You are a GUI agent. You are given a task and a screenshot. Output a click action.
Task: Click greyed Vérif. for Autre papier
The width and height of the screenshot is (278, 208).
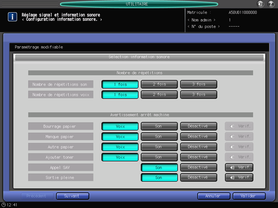pos(239,147)
